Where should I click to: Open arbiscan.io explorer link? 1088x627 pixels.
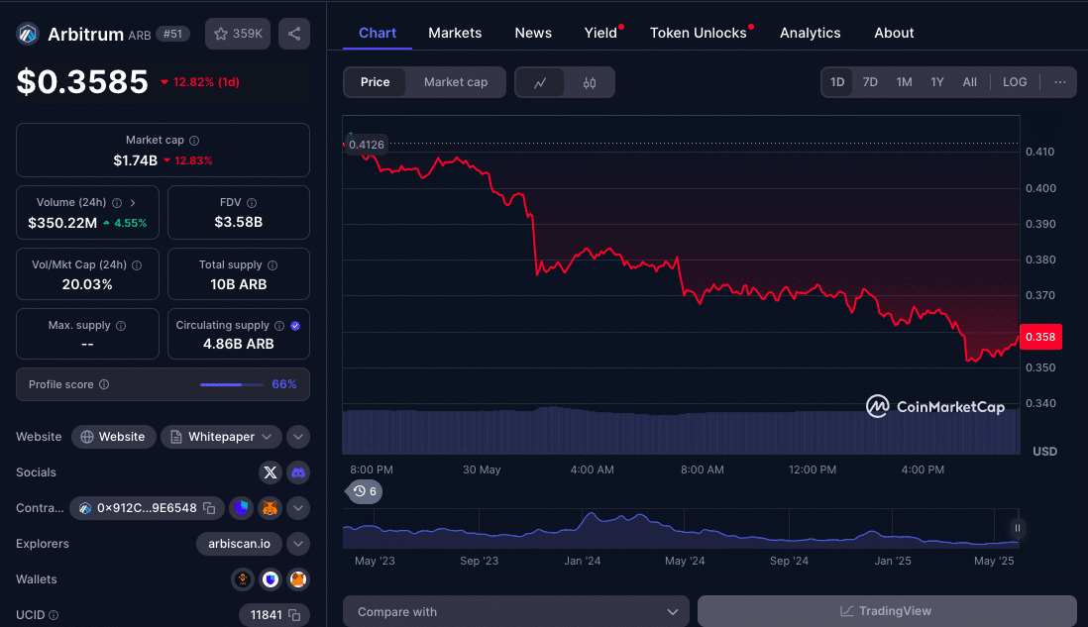click(x=240, y=544)
